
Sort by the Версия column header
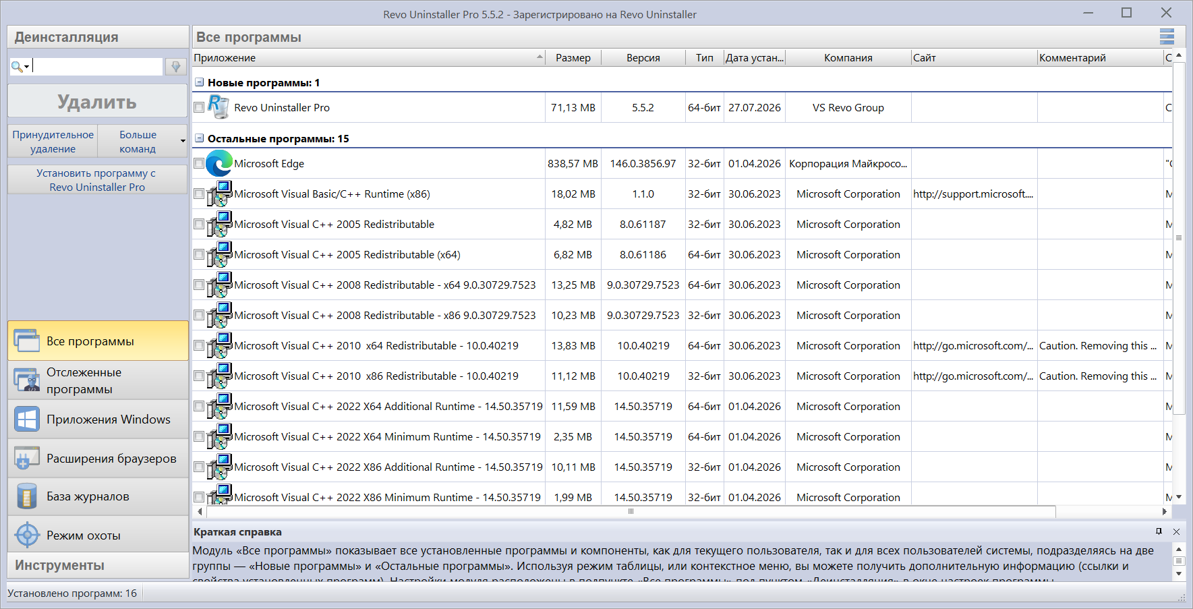click(x=643, y=57)
